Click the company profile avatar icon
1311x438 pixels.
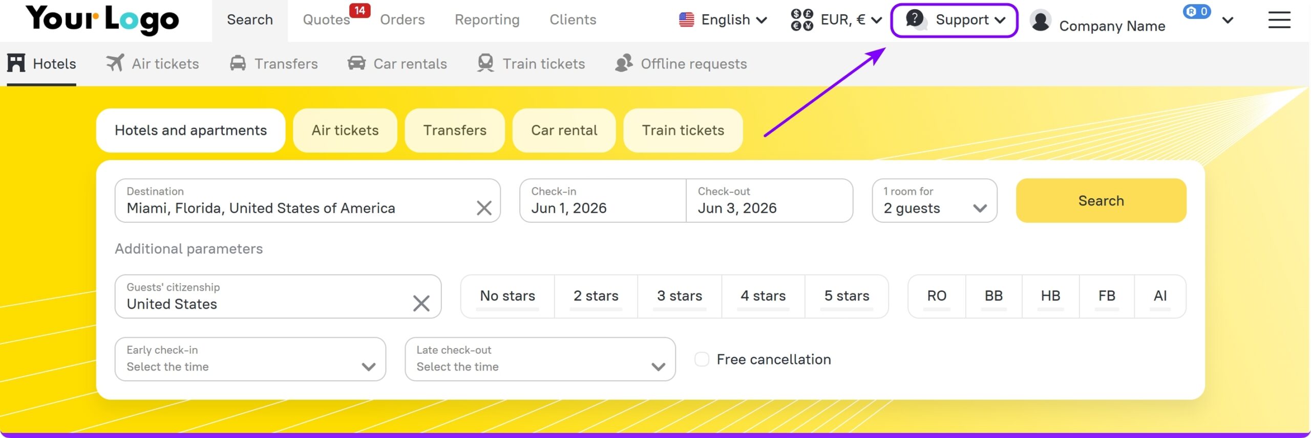pos(1041,20)
